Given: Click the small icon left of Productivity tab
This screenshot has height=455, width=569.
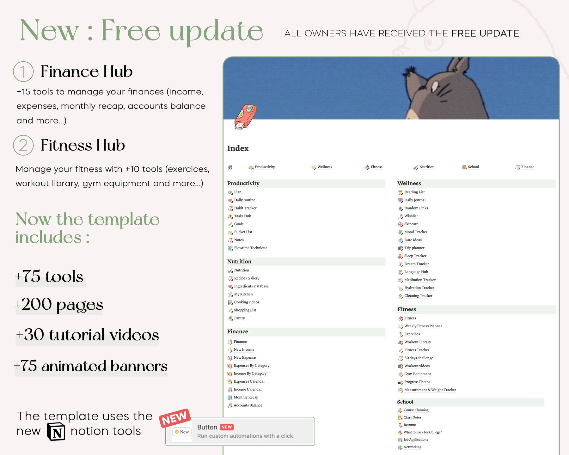Looking at the screenshot, I should coord(230,167).
